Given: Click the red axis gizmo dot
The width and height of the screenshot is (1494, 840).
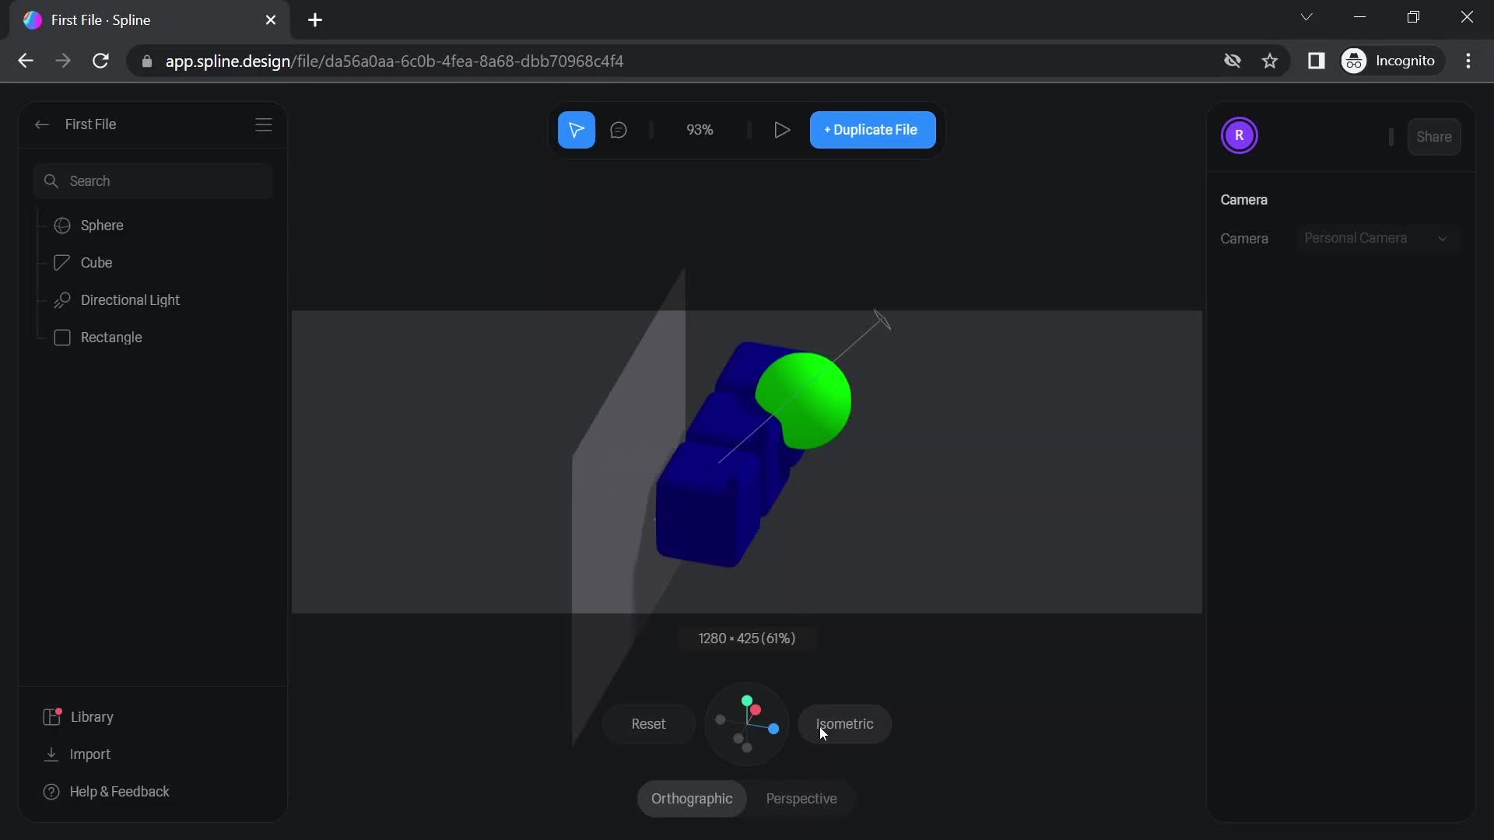Looking at the screenshot, I should [x=756, y=710].
